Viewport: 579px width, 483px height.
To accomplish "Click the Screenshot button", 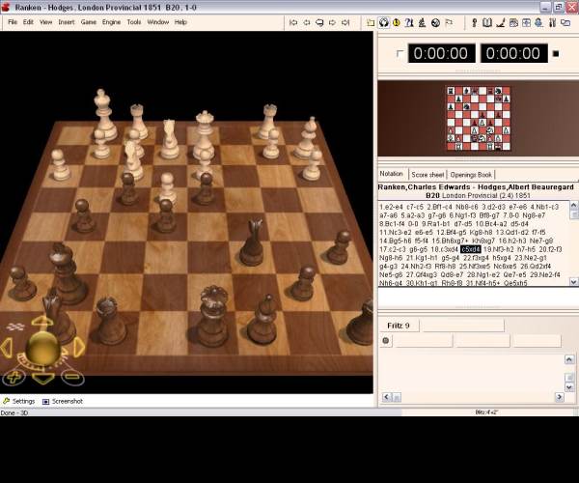I will (63, 401).
